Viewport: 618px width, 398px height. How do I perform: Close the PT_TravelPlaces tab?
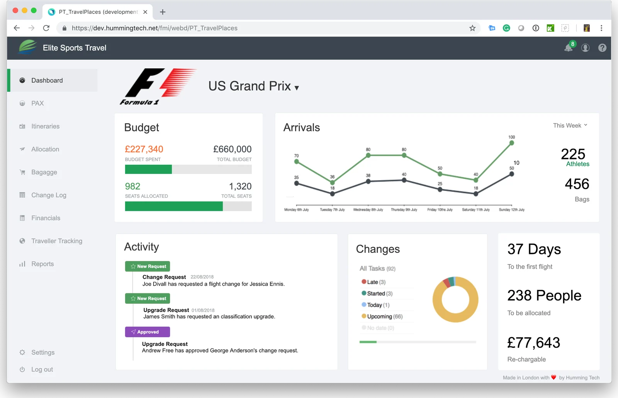click(x=145, y=12)
